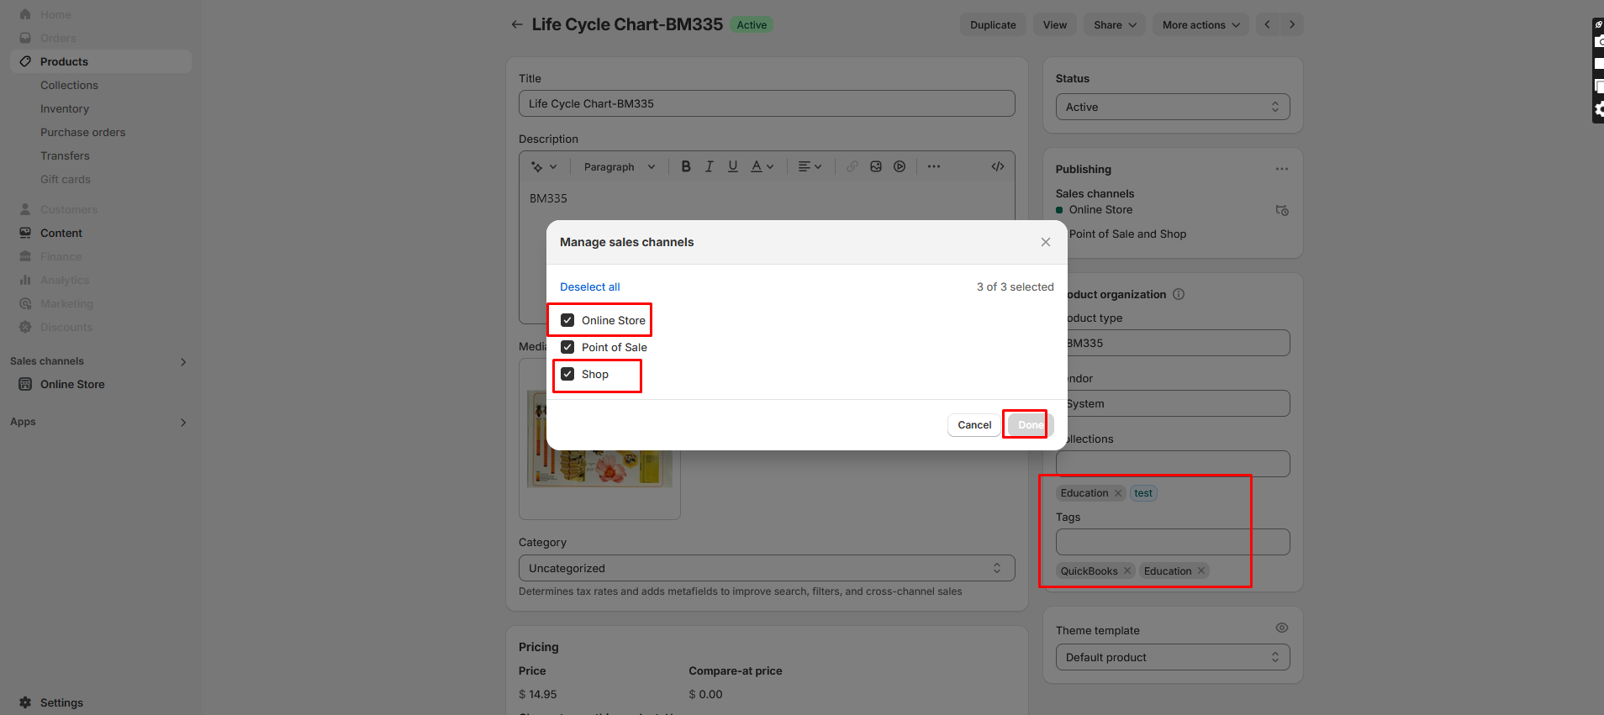Go to next product arrow
Image resolution: width=1604 pixels, height=715 pixels.
(x=1292, y=24)
